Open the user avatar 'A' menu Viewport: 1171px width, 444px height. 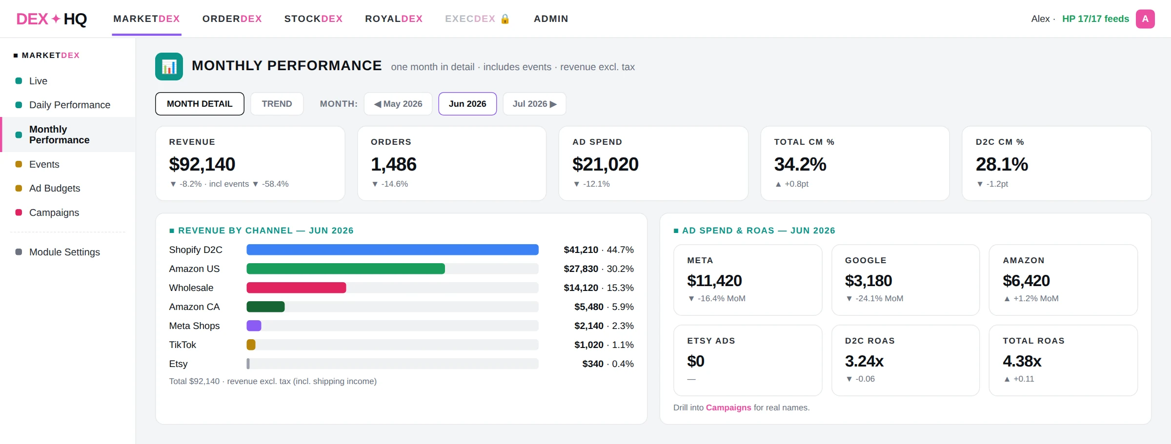[1145, 19]
